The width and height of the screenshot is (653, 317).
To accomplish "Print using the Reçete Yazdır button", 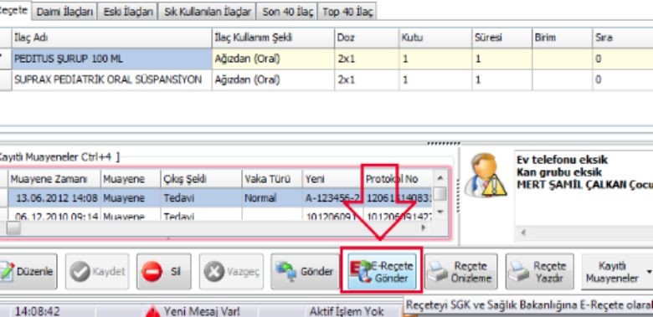I will point(539,272).
